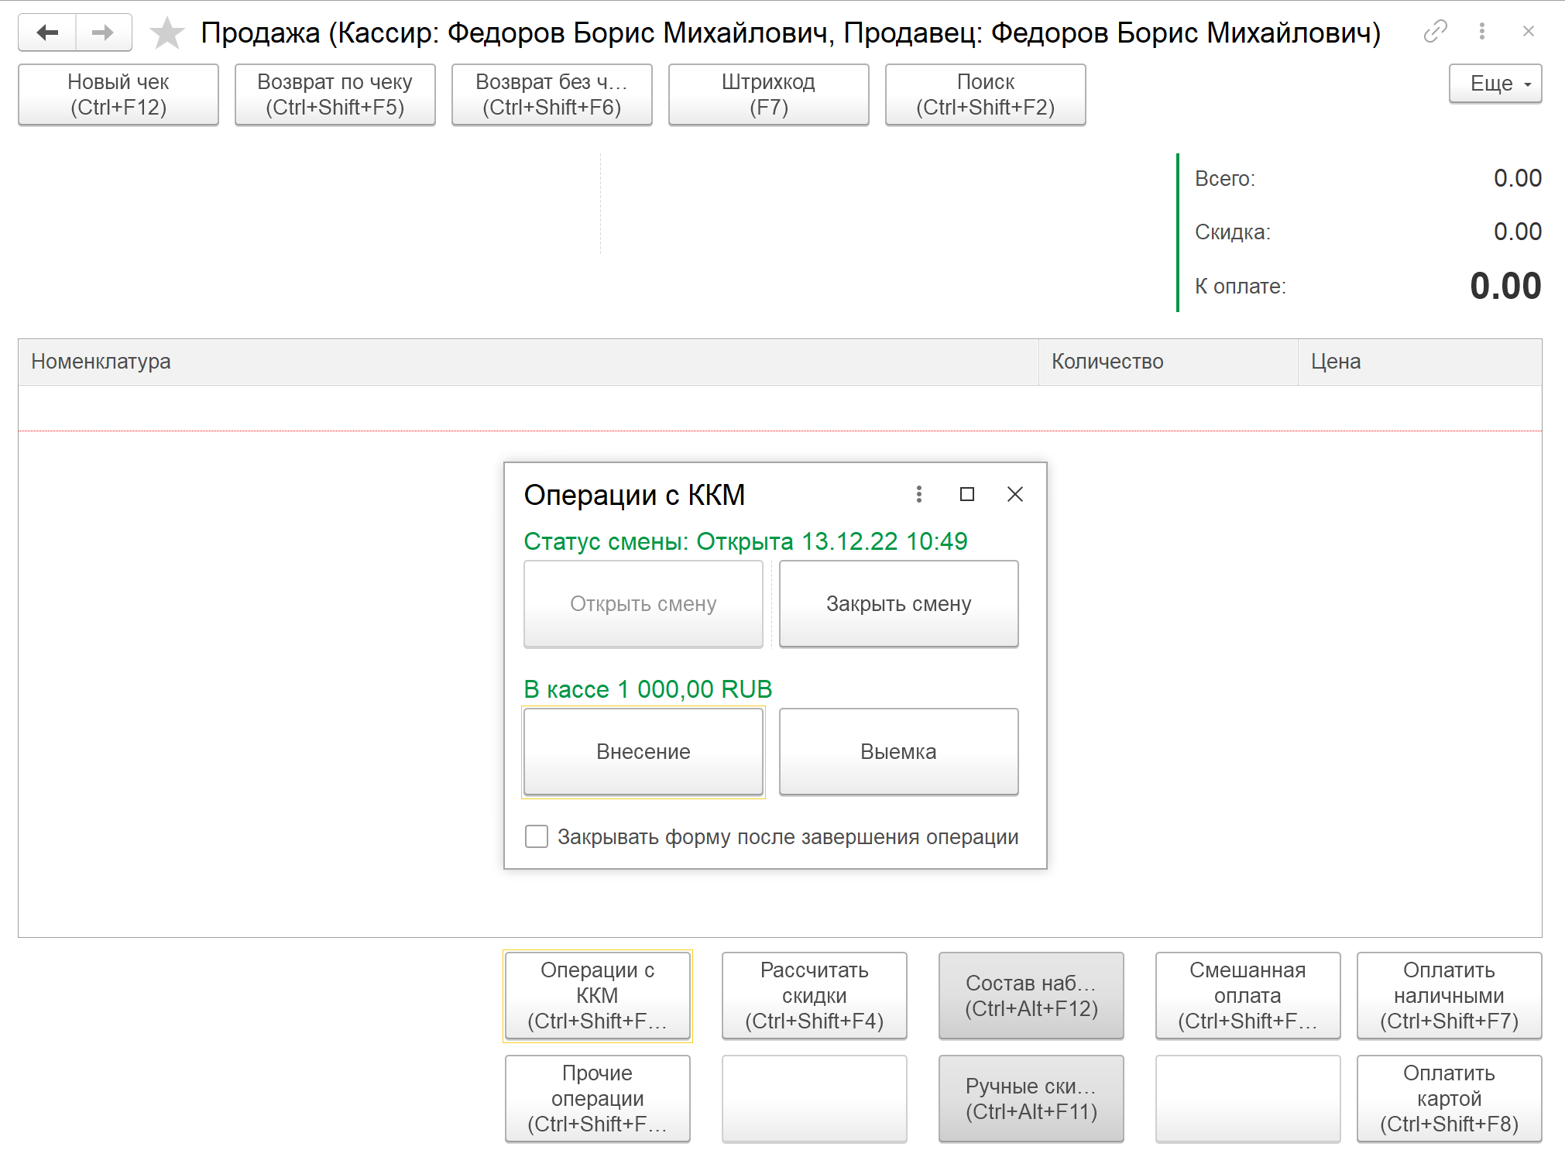Open main window three-dots menu
This screenshot has width=1565, height=1157.
point(1481,31)
